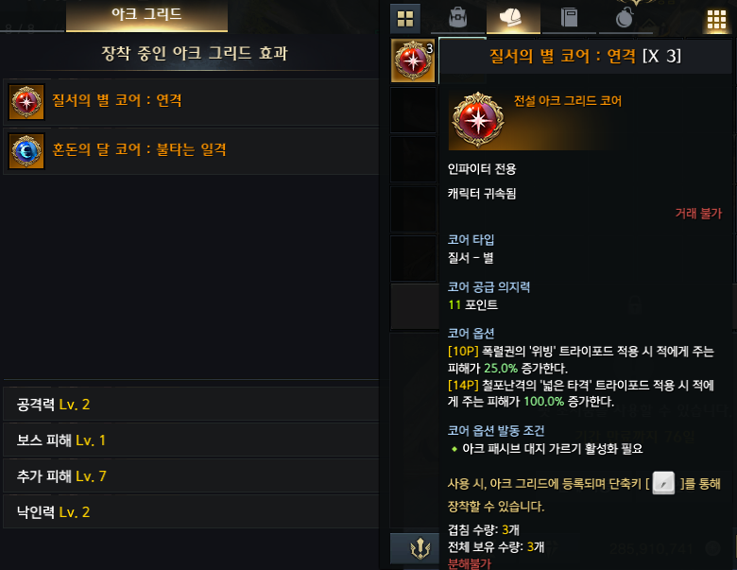Click the blue moon core icon in the equipped list

pyautogui.click(x=26, y=151)
